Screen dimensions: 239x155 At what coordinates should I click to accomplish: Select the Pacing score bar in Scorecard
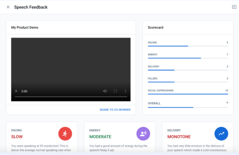click(x=188, y=46)
